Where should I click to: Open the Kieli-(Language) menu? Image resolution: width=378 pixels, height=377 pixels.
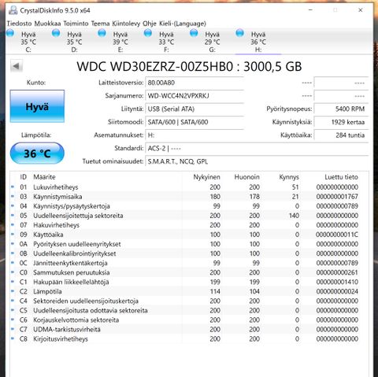(x=183, y=24)
